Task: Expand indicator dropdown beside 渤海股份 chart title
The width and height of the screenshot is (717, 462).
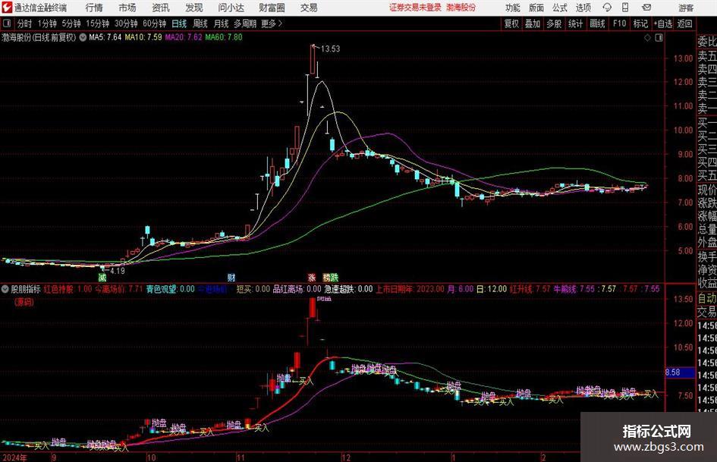Action: [x=83, y=37]
